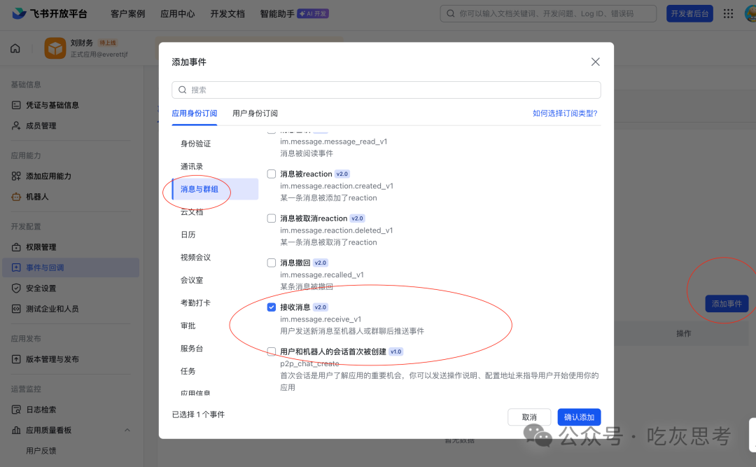Viewport: 756px width, 467px height.
Task: Click the 确认添加 button
Action: (579, 416)
